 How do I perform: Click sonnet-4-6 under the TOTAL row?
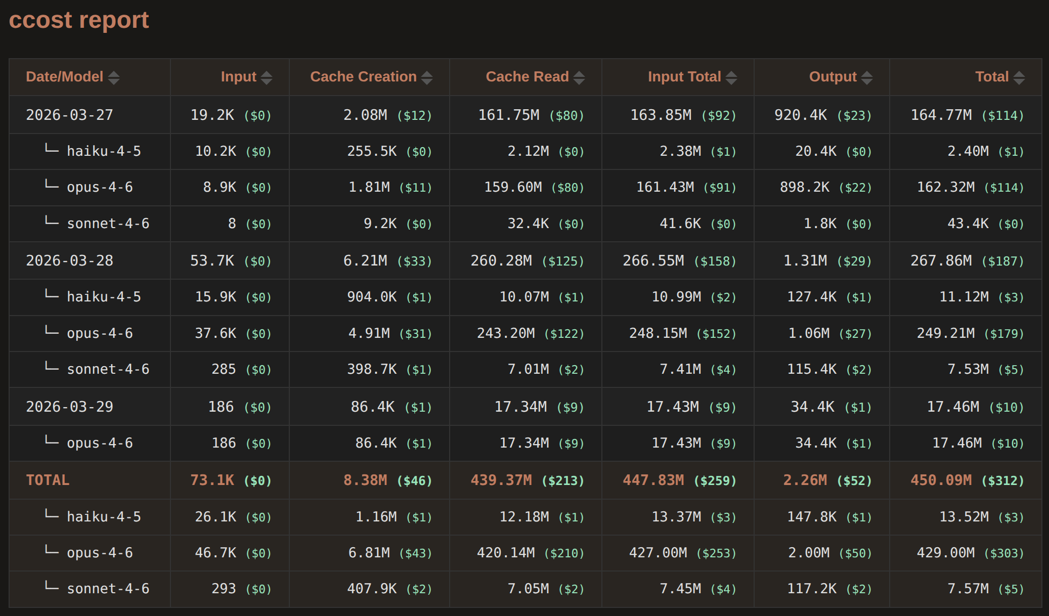point(108,589)
